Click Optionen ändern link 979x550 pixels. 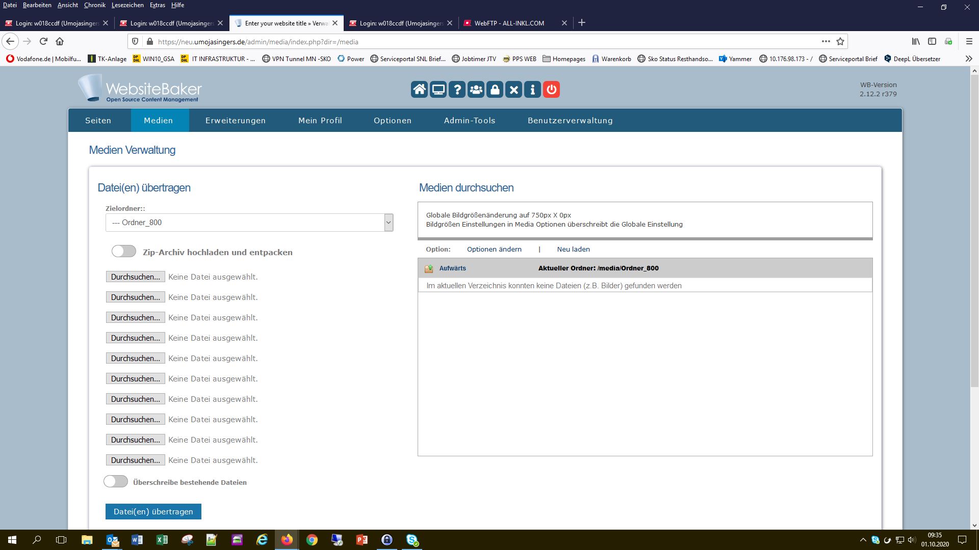pos(494,250)
